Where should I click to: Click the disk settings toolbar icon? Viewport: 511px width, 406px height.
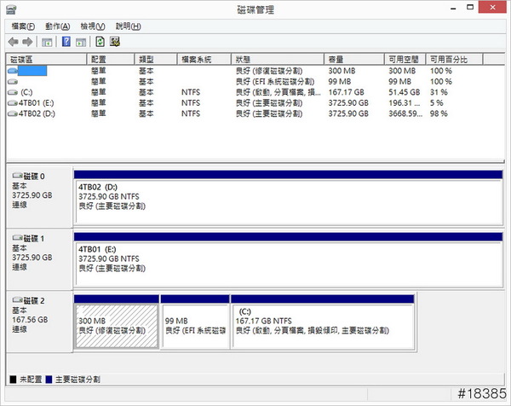(x=114, y=41)
